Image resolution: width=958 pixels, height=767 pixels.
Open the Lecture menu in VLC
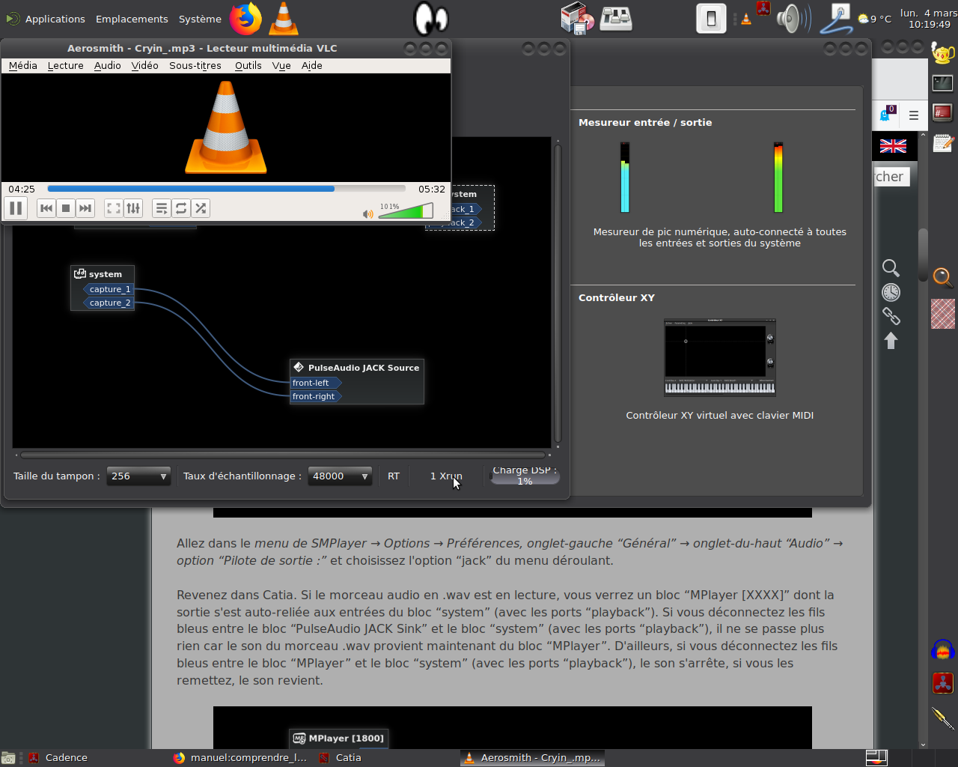tap(66, 66)
